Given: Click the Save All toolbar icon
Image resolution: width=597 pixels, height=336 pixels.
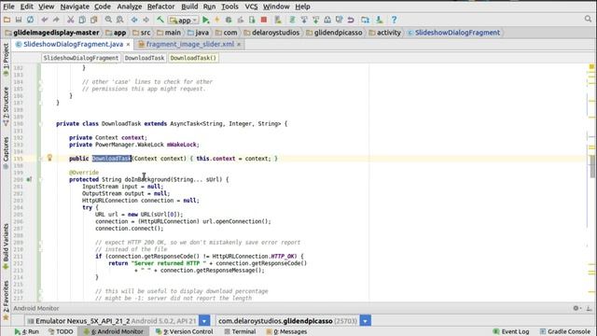Looking at the screenshot, I should point(19,20).
